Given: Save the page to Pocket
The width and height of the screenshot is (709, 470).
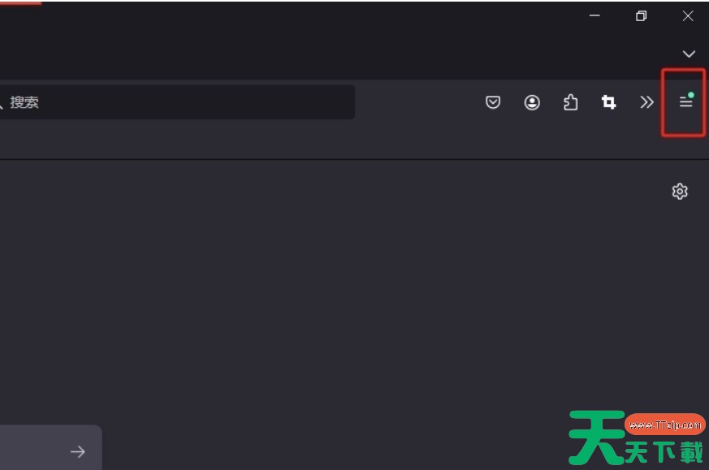Looking at the screenshot, I should 493,102.
